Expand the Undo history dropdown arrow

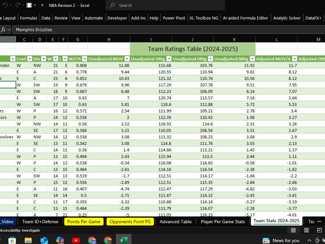point(11,5)
